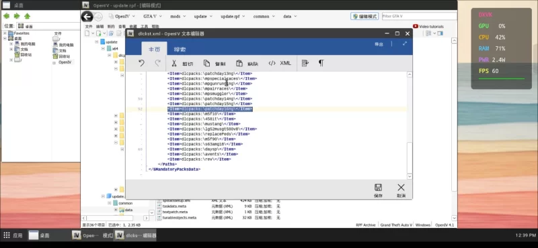The width and height of the screenshot is (538, 248).
Task: Select 我的电脑 in file manager tree
Action: (x=28, y=44)
